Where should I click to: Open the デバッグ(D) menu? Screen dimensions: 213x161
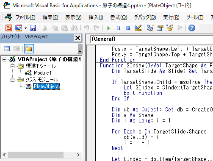[x=145, y=17]
